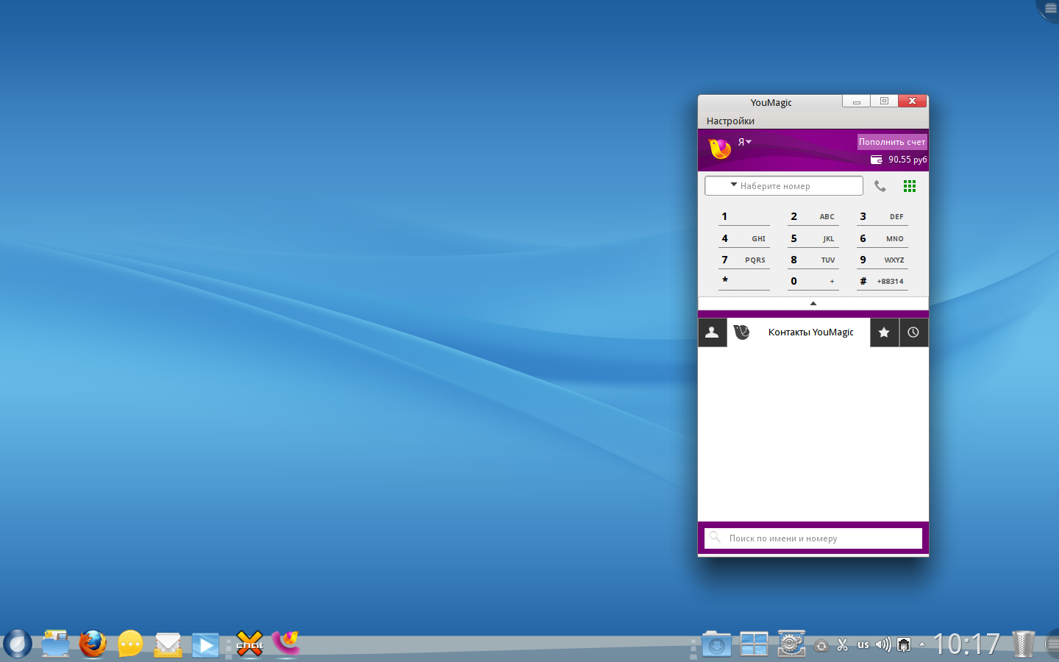Dial digit 3 DEF on the keypad
Screen dimensions: 1059x662
[x=883, y=216]
